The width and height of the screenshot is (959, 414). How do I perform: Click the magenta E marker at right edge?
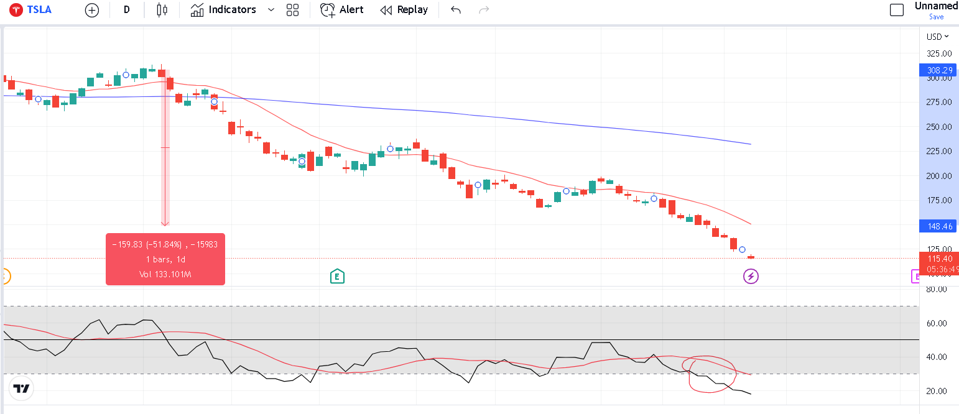pos(915,276)
